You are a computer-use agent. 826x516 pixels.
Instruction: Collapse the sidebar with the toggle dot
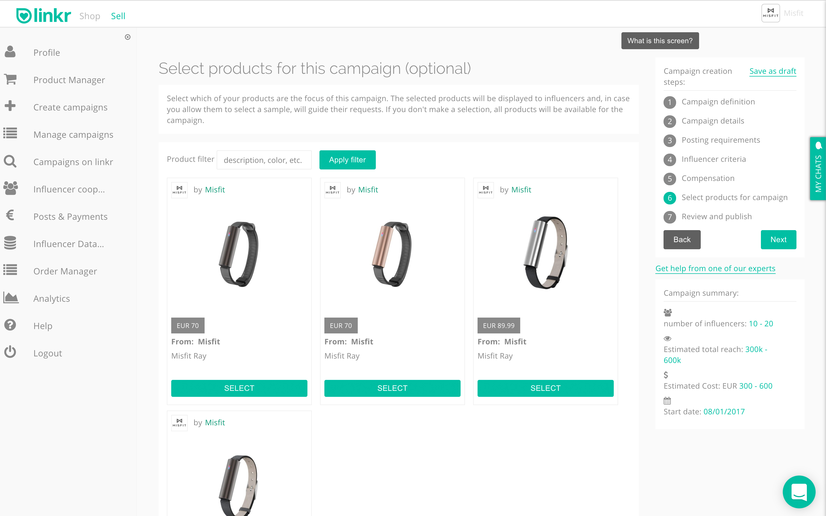click(128, 37)
